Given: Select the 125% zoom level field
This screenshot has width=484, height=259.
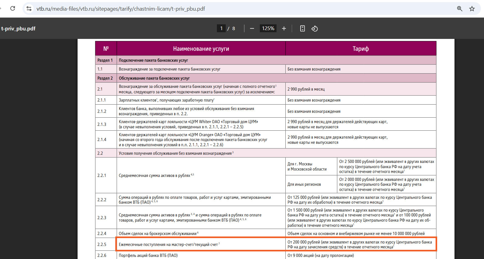Looking at the screenshot, I should click(268, 28).
